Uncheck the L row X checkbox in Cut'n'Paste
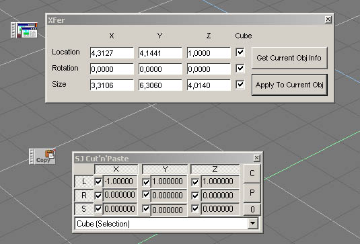Screen dimensions: 360x244 coord(98,182)
